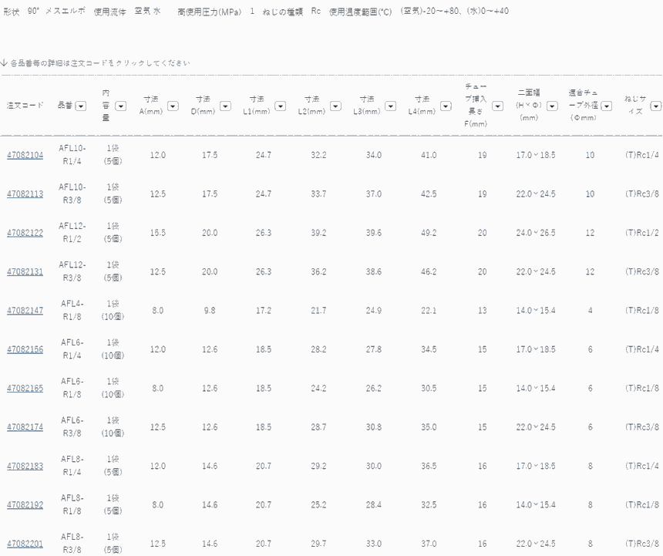This screenshot has height=556, width=663.
Task: Open details for order code 47082131
Action: click(x=25, y=271)
